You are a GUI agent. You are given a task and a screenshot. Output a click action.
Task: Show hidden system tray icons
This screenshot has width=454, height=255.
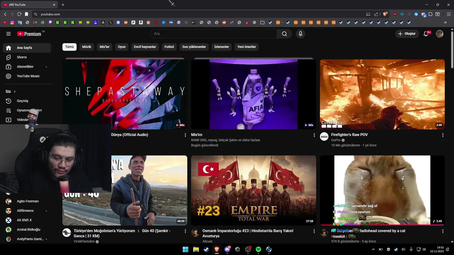tap(373, 249)
